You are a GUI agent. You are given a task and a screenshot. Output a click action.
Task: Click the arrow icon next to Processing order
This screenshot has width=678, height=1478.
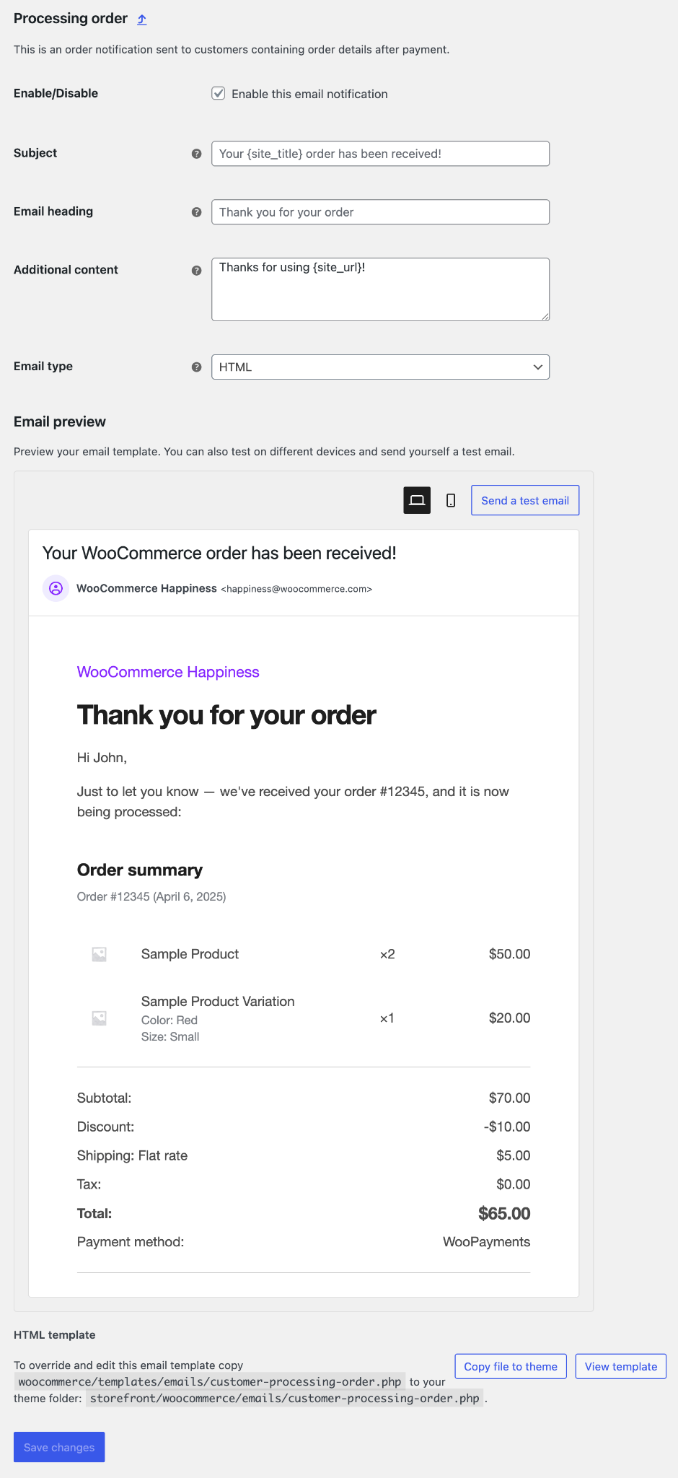click(x=141, y=19)
